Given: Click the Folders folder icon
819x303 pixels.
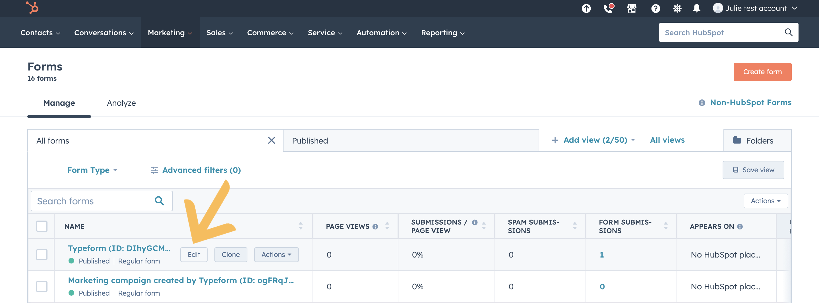Looking at the screenshot, I should pos(737,140).
